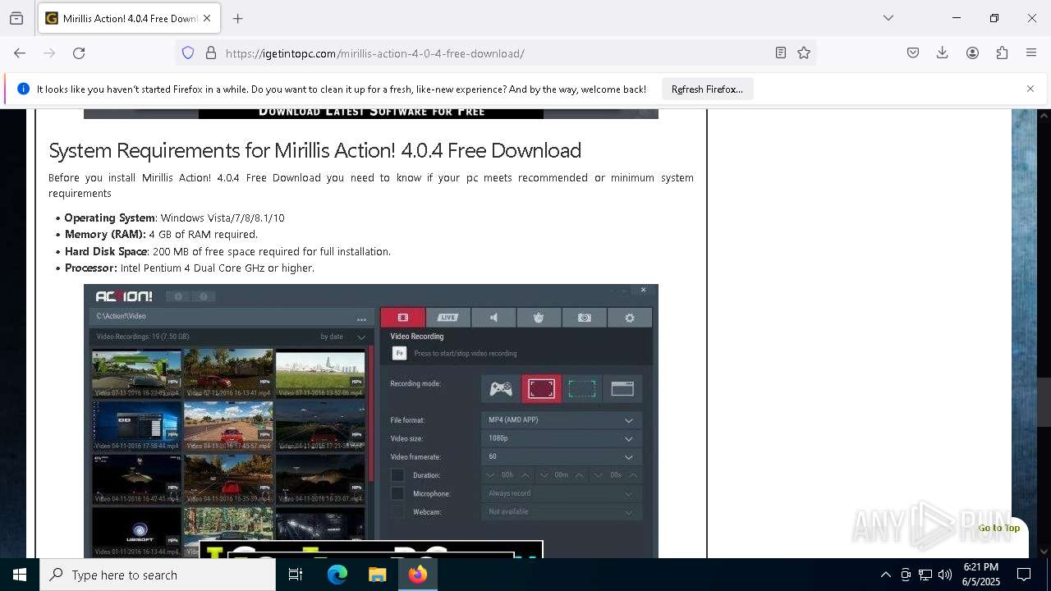Open the Windows Start menu
Viewport: 1051px width, 591px height.
[x=20, y=575]
